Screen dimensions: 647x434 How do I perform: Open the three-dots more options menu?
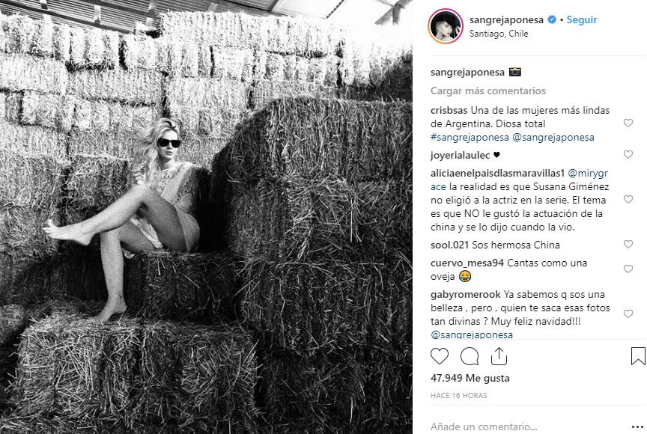(x=637, y=427)
